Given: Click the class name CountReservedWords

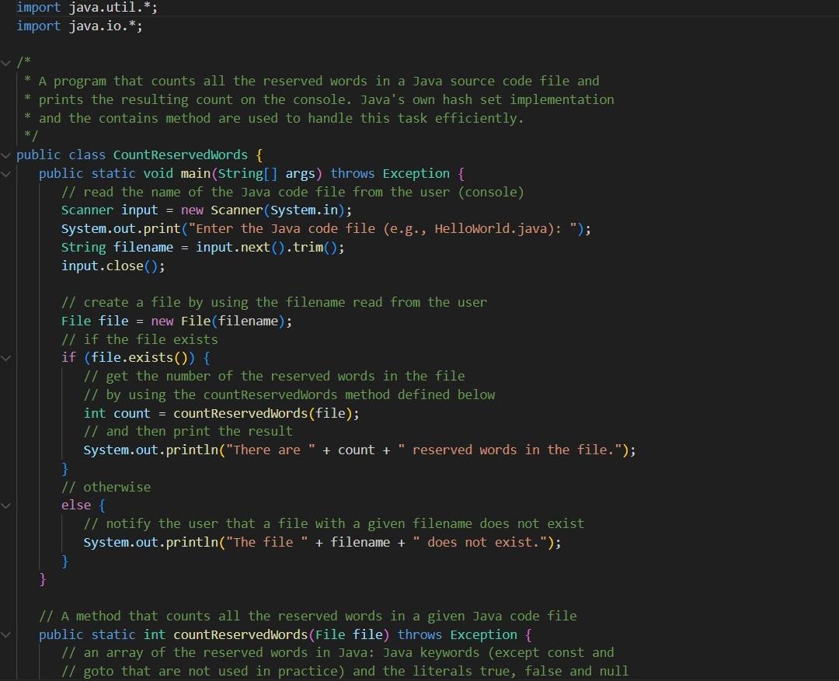Looking at the screenshot, I should pos(180,155).
